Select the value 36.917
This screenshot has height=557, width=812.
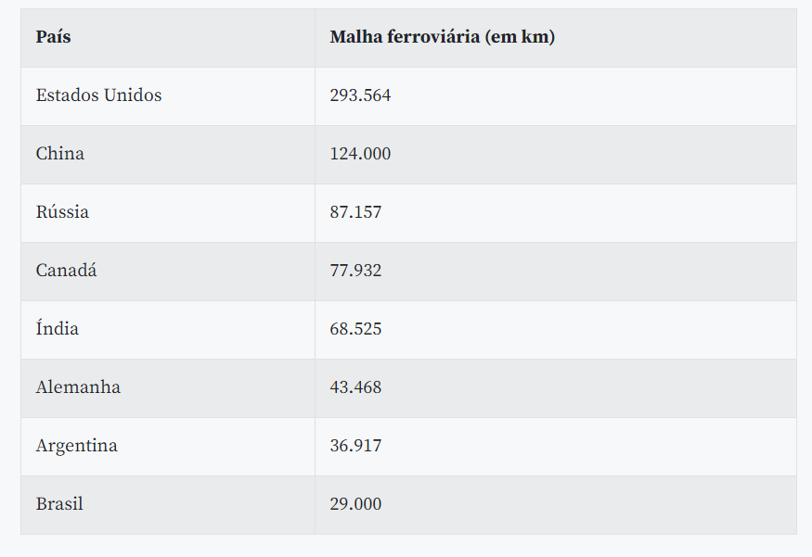click(355, 447)
